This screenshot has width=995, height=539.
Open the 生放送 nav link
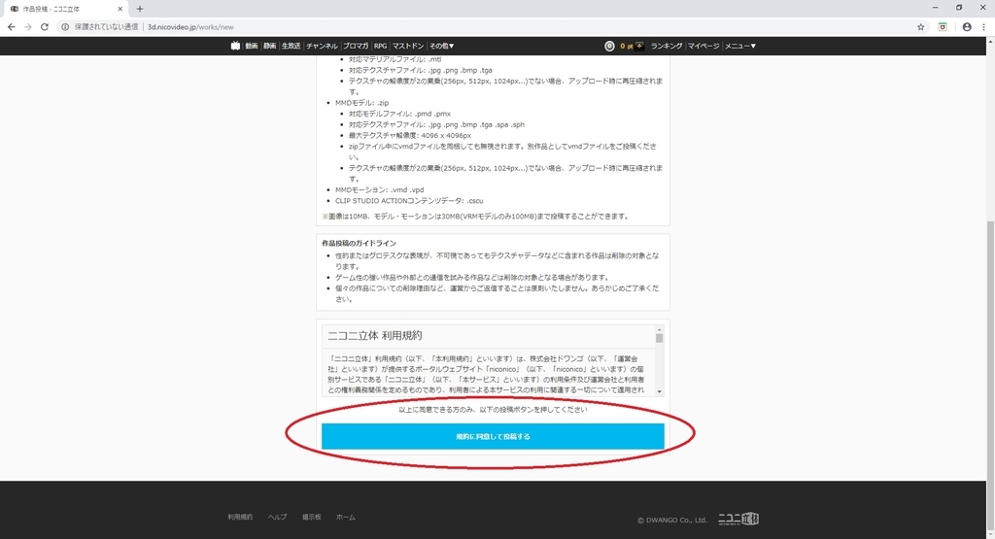(291, 46)
